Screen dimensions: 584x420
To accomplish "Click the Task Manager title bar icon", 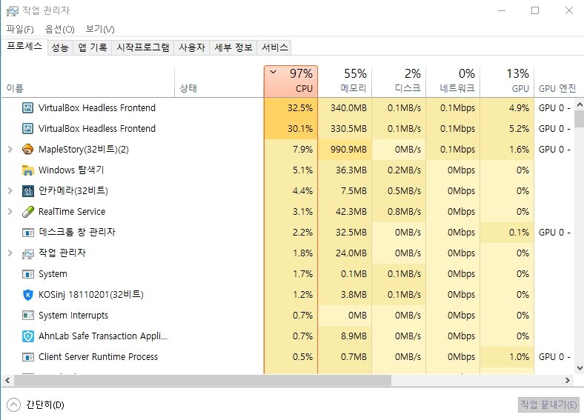I will (12, 11).
